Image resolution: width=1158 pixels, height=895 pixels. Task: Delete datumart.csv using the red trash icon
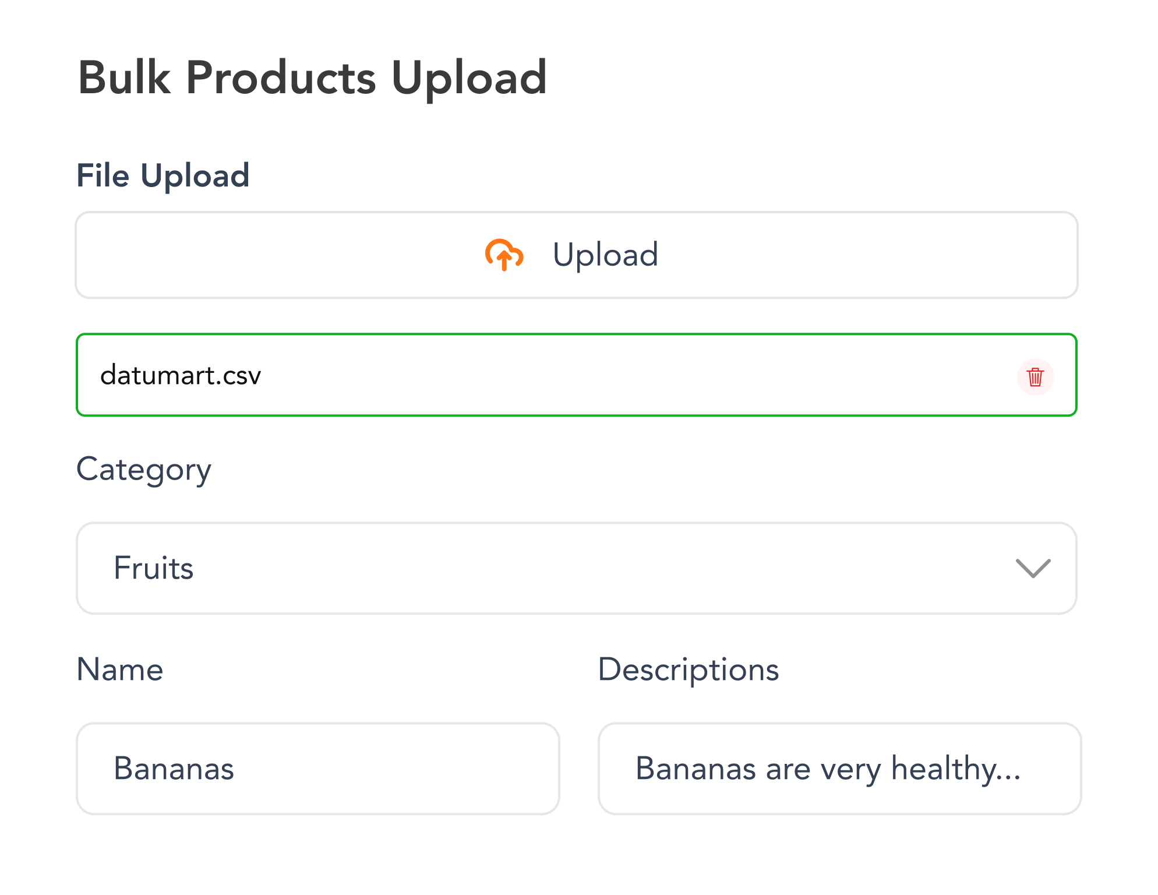click(1035, 377)
